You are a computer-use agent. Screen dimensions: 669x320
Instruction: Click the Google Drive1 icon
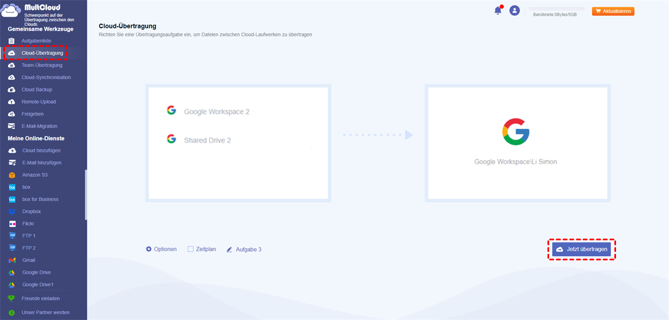coord(12,284)
